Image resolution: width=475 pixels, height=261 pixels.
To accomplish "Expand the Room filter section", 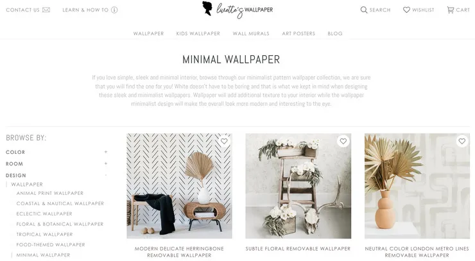I will 106,164.
